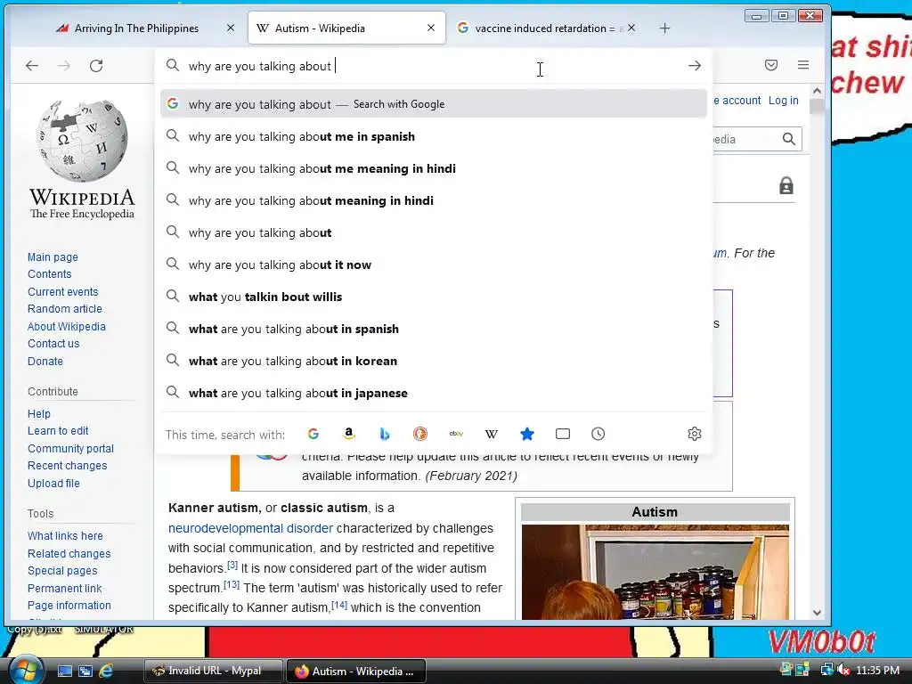912x684 pixels.
Task: Close the vaccine induced retardation tab
Action: 631,28
